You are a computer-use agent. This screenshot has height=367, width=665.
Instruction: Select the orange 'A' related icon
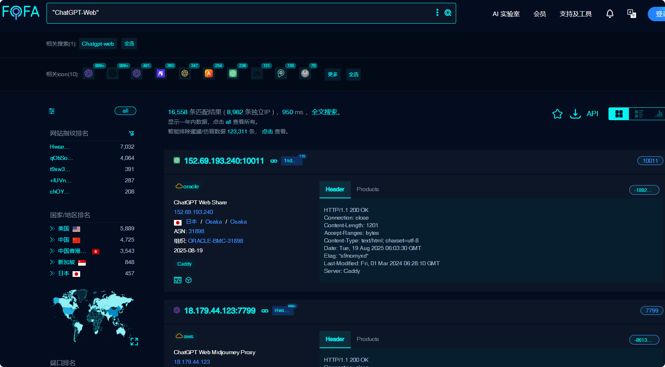209,74
